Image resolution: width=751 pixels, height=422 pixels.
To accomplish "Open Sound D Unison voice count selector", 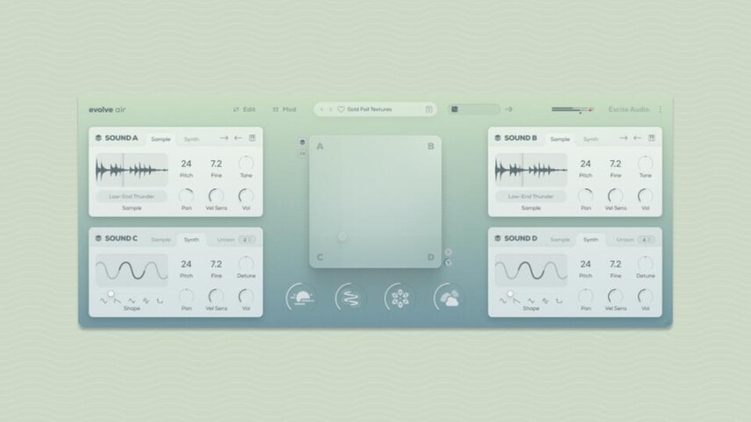I will coord(646,239).
